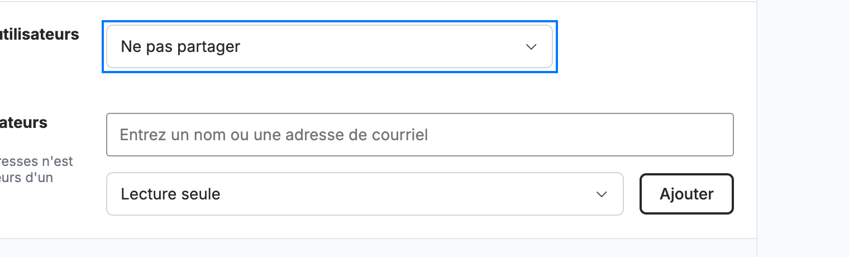Click the "Ajouter" button
Screen dimensions: 849x257
686,194
